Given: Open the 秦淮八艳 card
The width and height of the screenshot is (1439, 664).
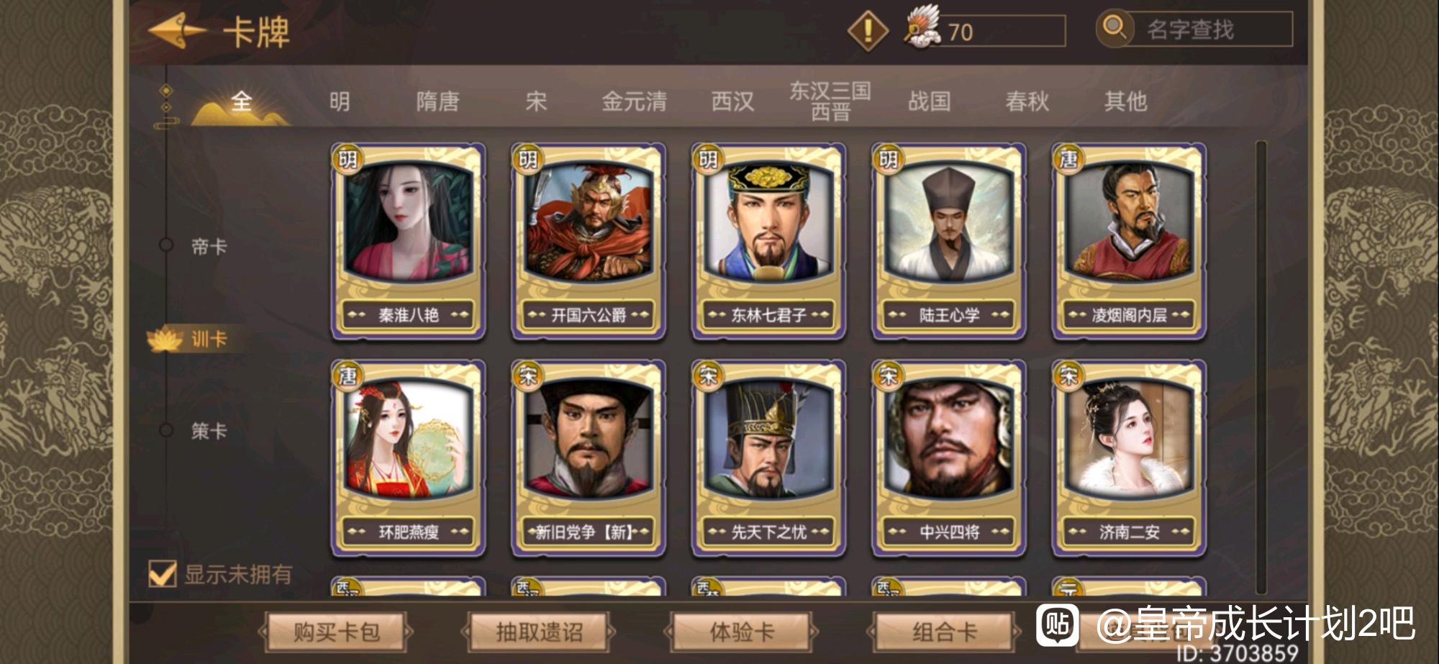Looking at the screenshot, I should [x=408, y=240].
